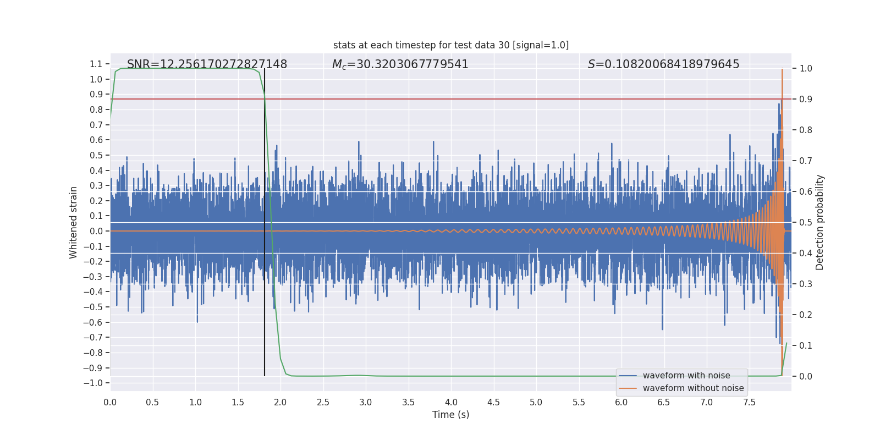Click the 0.1 tick on the probability axis
The image size is (880, 440).
(806, 346)
